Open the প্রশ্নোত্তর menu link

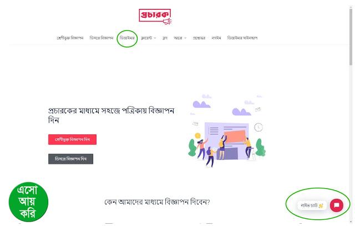click(x=199, y=38)
